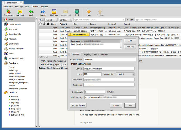Open the Spam folder
Image resolution: width=181 pixels, height=130 pixels.
coord(19,53)
